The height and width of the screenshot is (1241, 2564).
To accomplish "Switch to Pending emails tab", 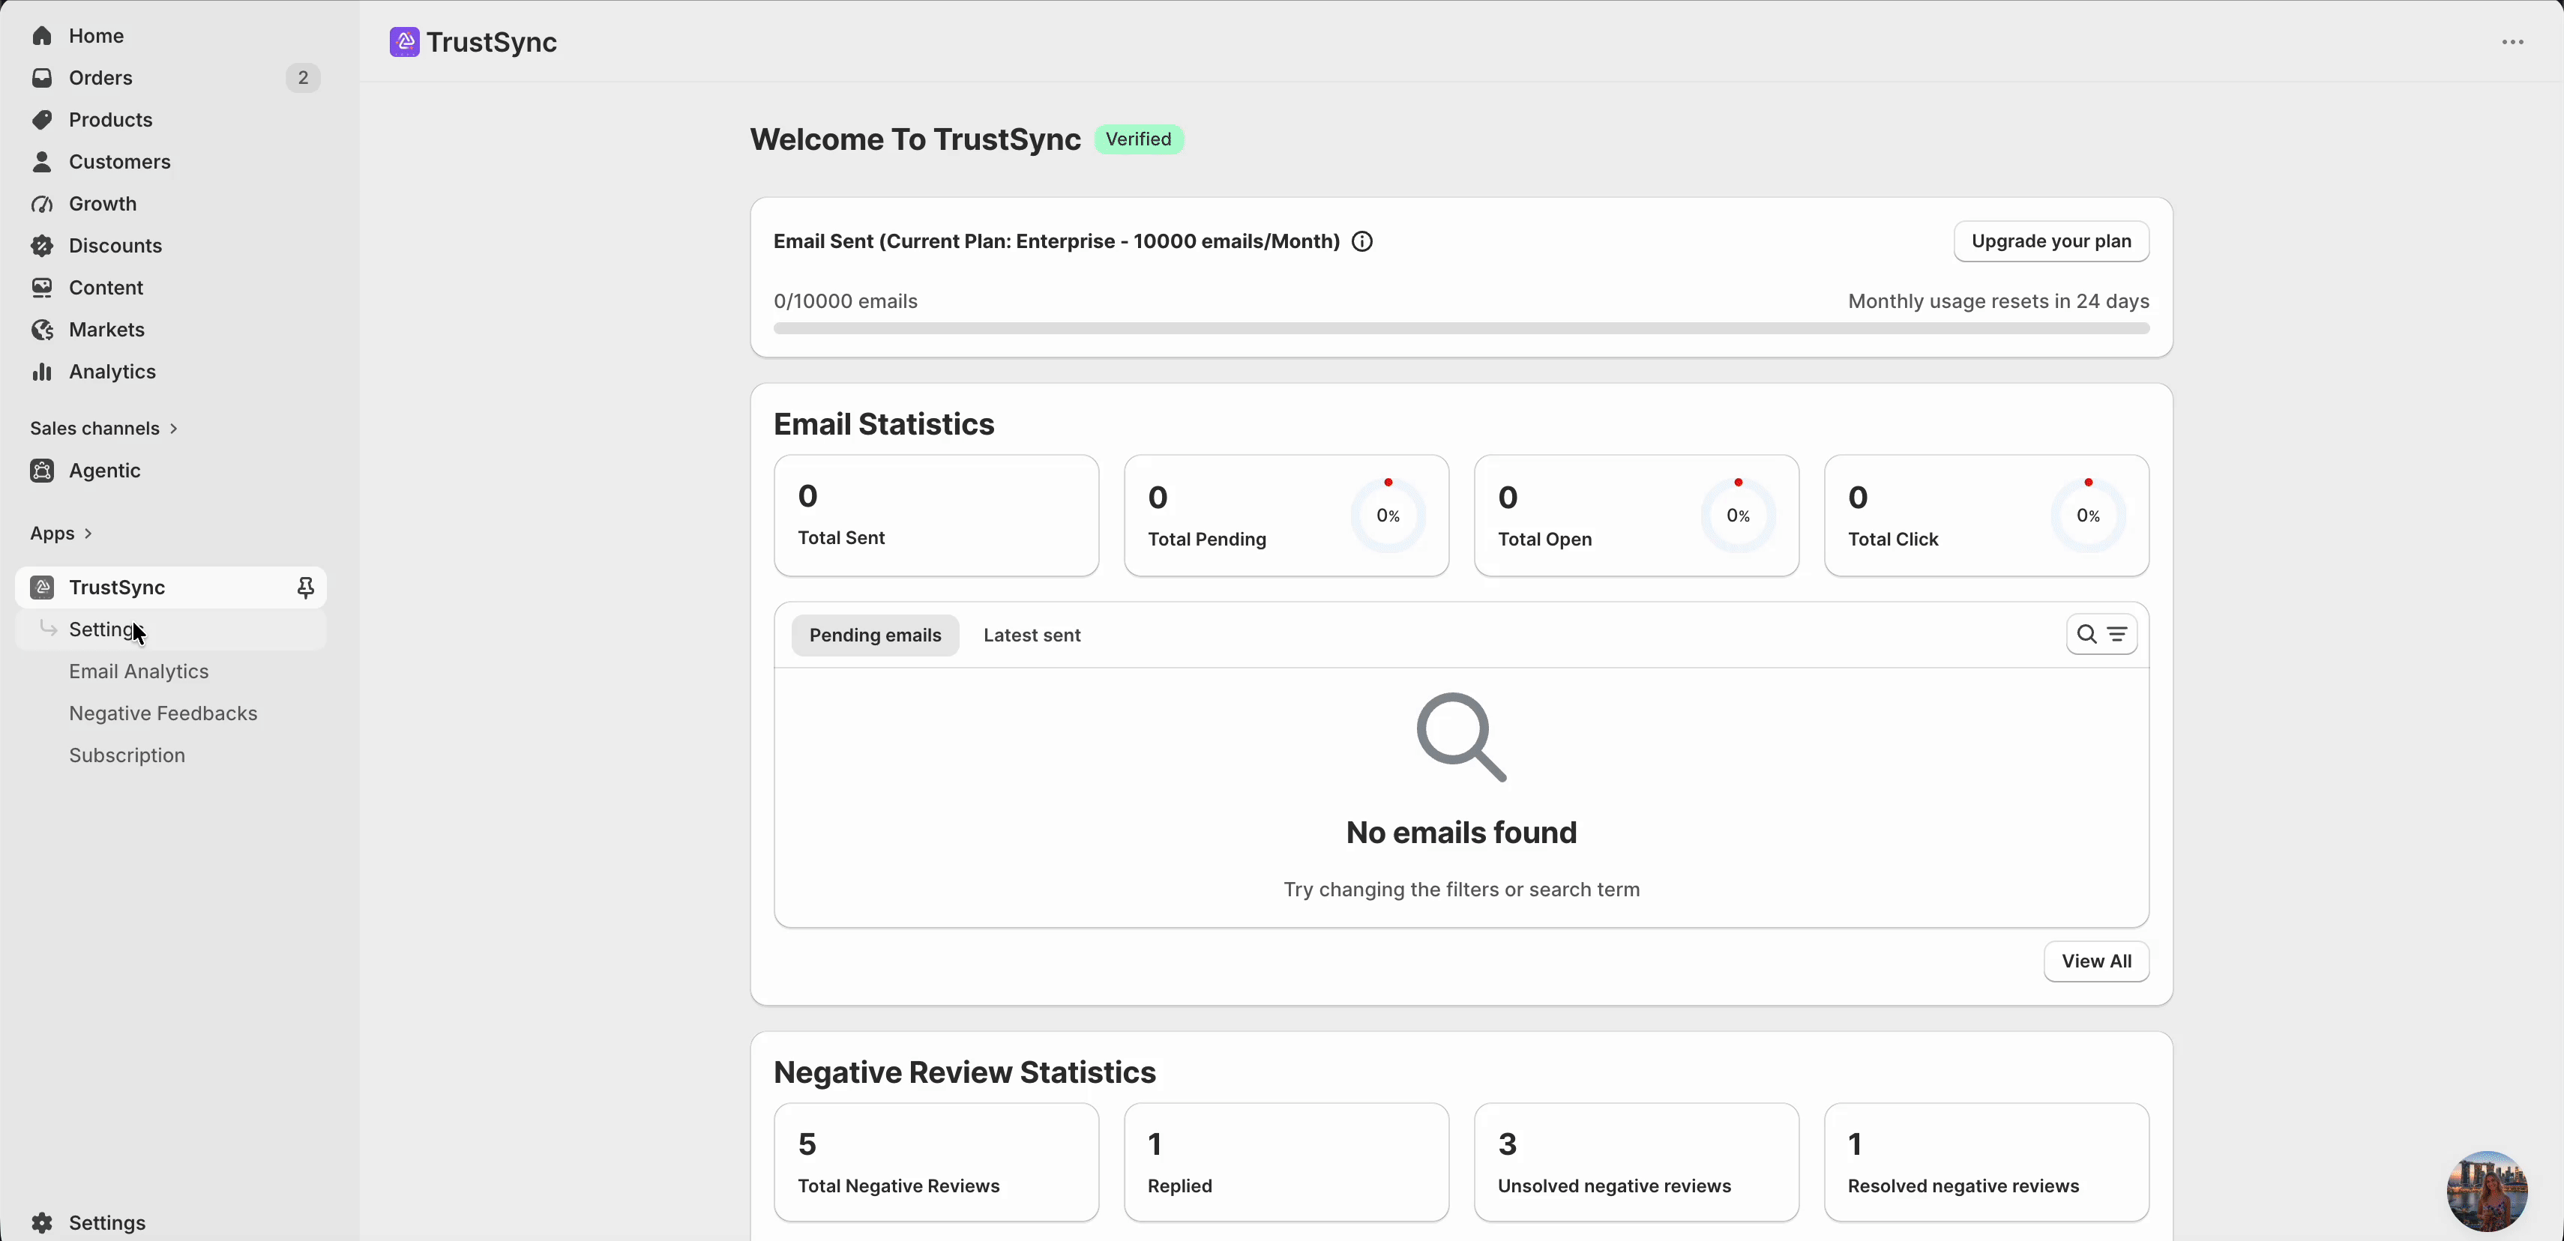I will (875, 635).
